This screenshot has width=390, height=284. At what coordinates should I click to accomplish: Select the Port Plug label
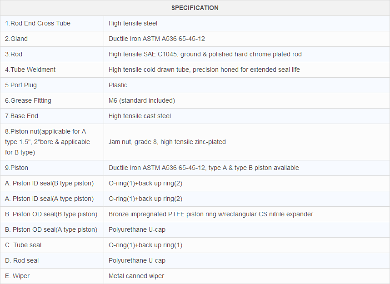tap(21, 85)
